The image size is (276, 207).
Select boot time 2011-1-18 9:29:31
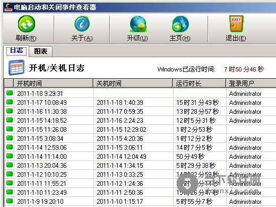pyautogui.click(x=40, y=94)
